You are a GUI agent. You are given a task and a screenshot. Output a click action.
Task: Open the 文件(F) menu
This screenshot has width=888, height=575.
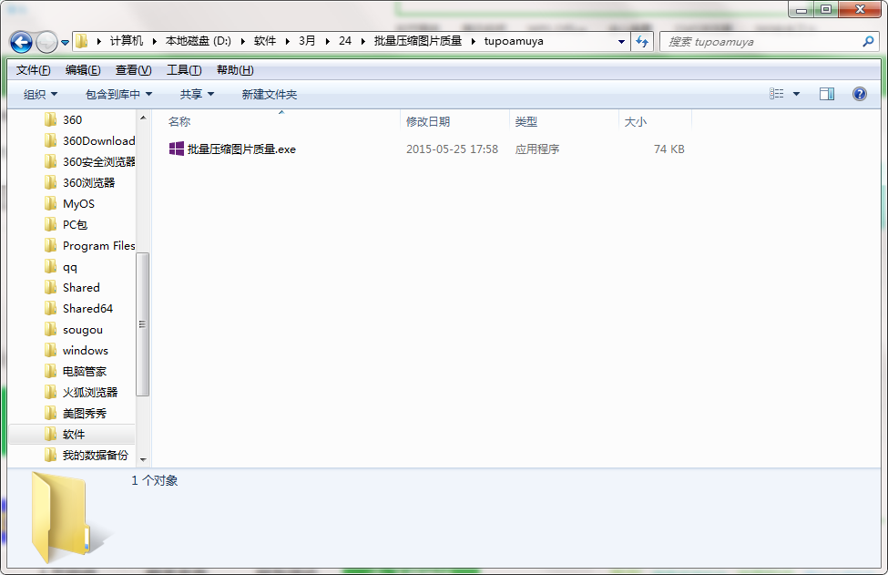point(34,70)
